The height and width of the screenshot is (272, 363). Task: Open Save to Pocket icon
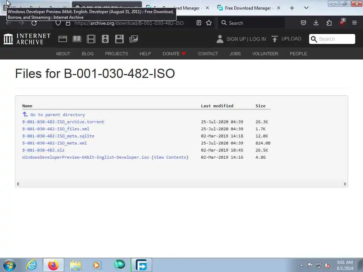(x=303, y=23)
